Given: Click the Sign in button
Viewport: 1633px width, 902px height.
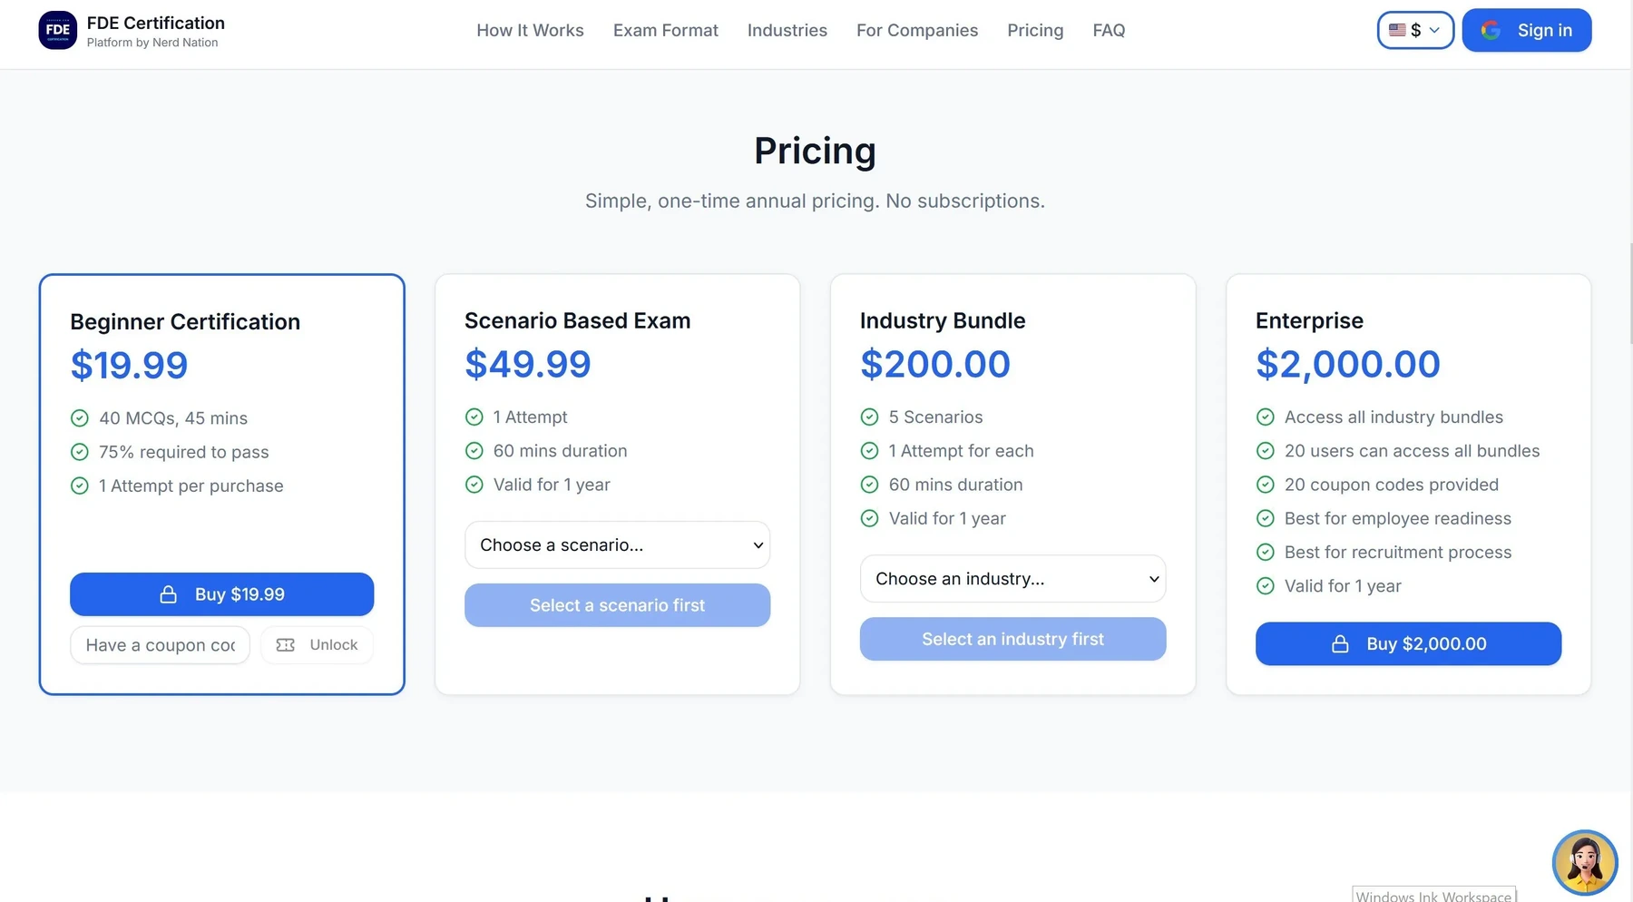Looking at the screenshot, I should point(1526,30).
